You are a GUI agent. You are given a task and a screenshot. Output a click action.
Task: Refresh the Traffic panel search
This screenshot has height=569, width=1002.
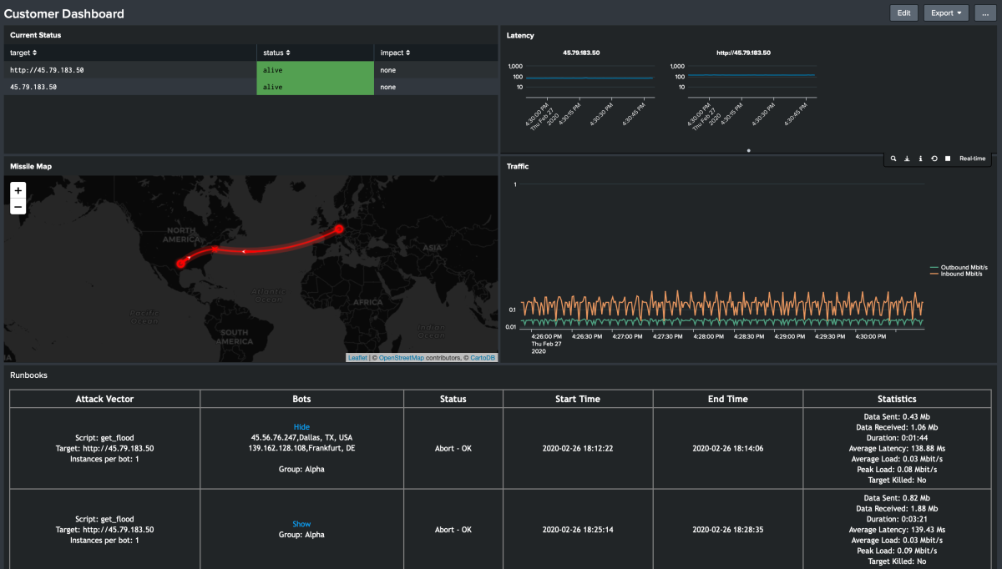click(934, 159)
